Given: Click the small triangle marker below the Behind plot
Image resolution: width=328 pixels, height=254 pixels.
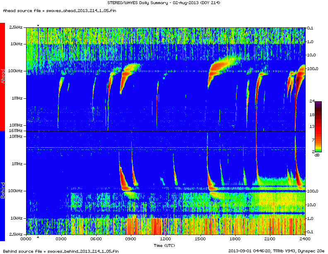Looking at the screenshot, I should (x=38, y=237).
